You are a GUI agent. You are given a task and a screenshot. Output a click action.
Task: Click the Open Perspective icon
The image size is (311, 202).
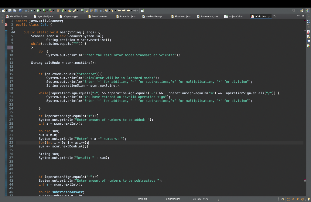(302, 10)
